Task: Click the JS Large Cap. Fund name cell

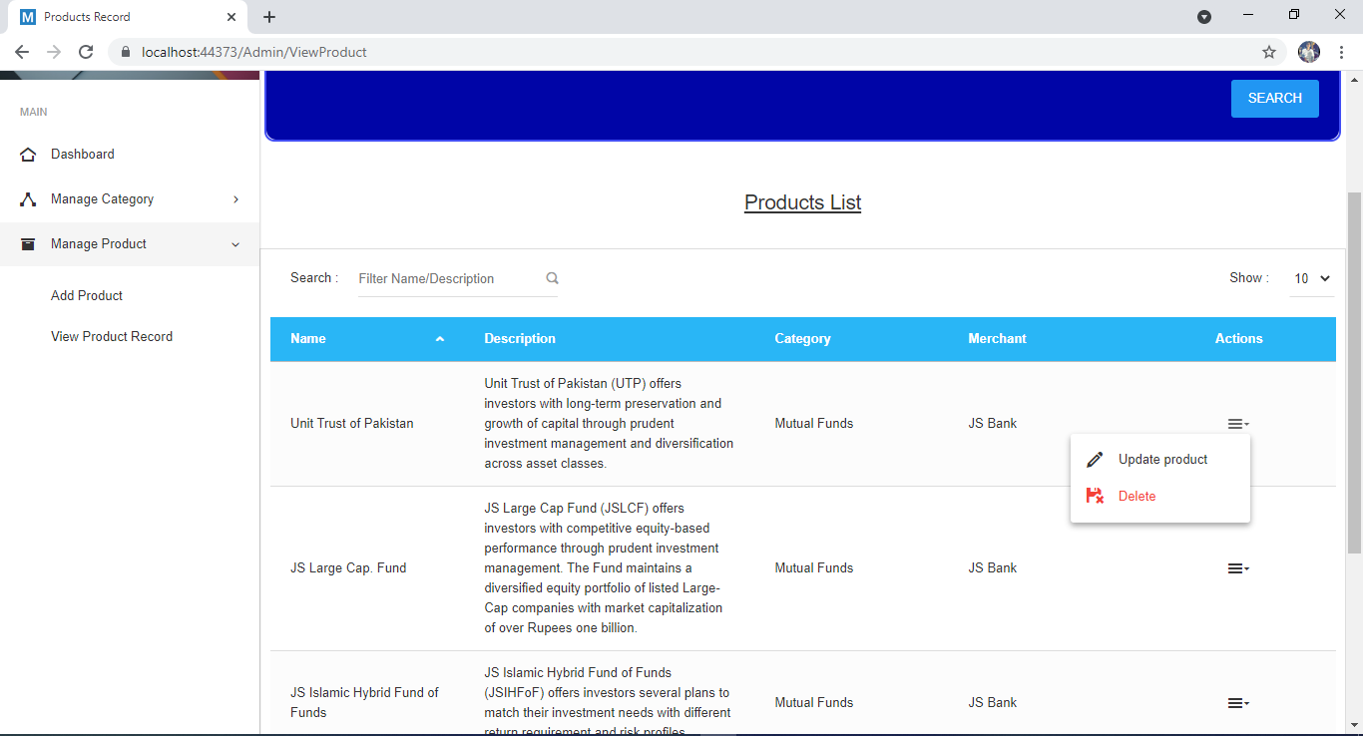Action: (348, 568)
